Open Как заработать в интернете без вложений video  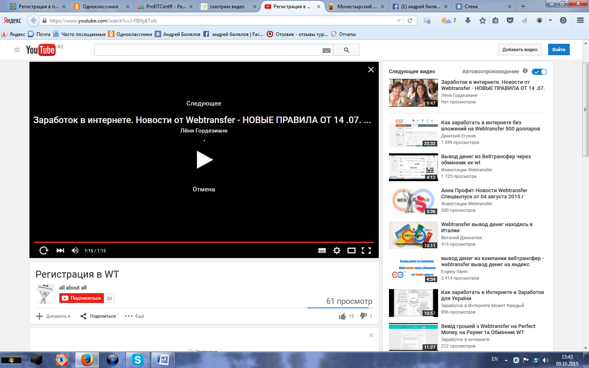point(490,126)
